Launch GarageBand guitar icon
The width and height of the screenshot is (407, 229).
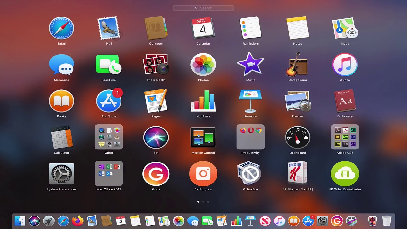coord(298,65)
